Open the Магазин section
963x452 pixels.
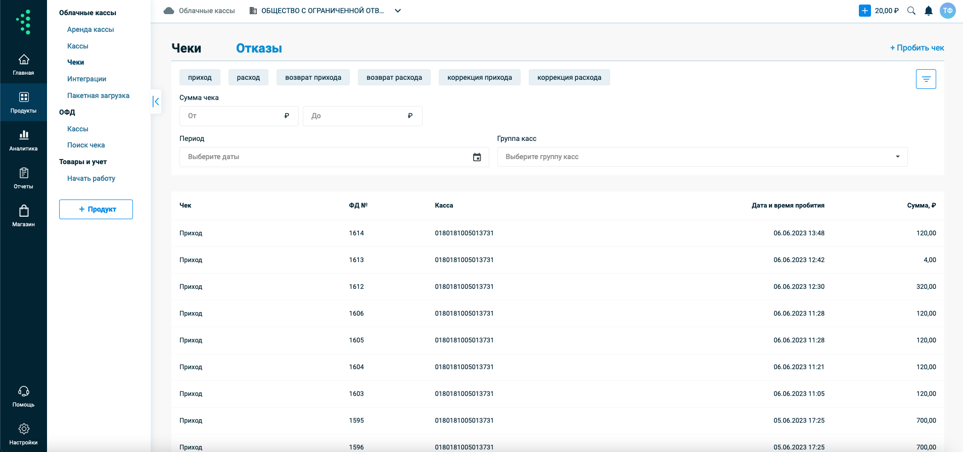click(23, 216)
